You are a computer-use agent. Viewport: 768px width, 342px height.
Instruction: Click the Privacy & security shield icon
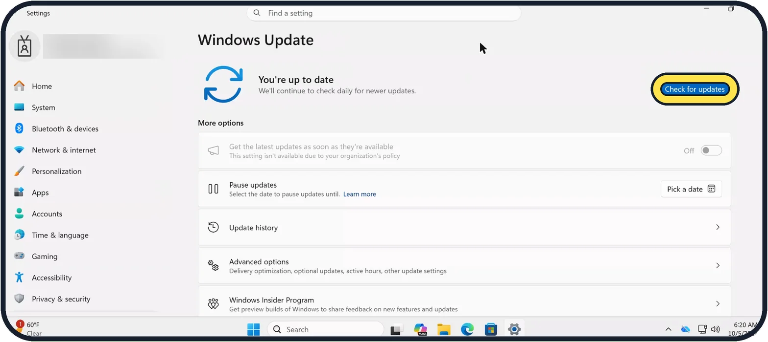[19, 299]
